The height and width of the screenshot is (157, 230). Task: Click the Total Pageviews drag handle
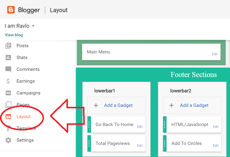89,143
